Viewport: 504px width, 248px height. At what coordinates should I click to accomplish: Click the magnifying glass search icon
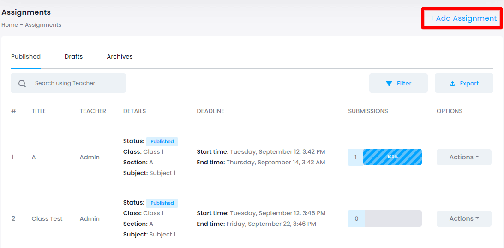(22, 84)
